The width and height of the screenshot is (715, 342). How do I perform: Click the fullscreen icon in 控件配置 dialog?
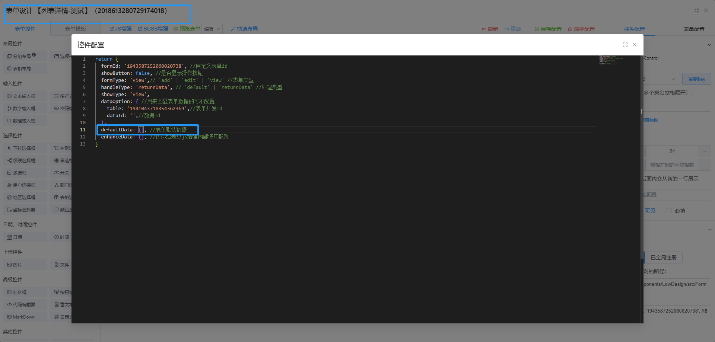625,45
